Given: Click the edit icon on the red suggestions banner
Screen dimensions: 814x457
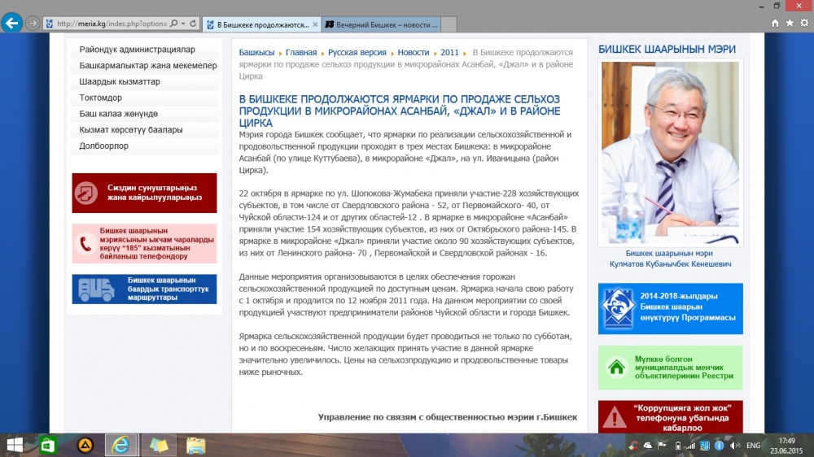Looking at the screenshot, I should pyautogui.click(x=85, y=193).
